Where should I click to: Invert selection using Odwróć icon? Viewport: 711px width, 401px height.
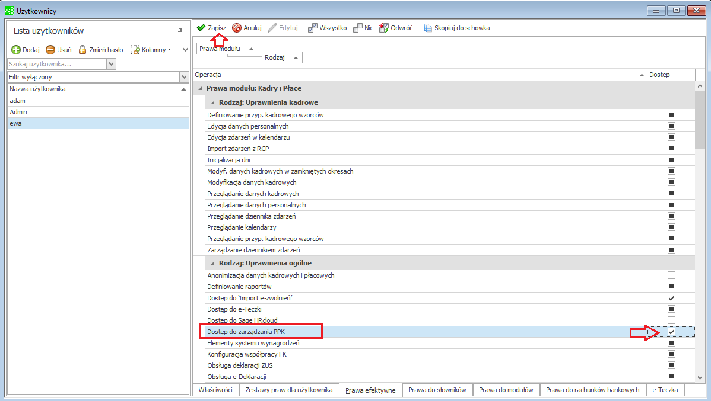384,28
